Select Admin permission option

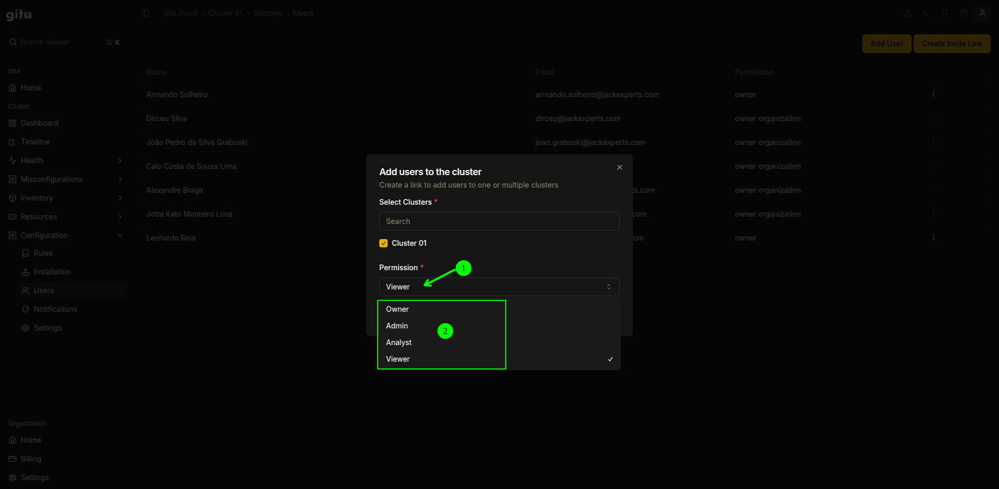pos(499,326)
